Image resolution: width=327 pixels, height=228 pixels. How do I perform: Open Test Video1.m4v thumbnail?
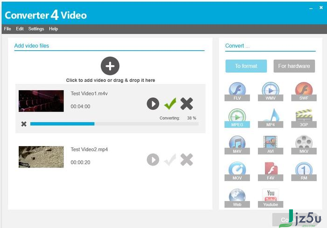click(42, 101)
